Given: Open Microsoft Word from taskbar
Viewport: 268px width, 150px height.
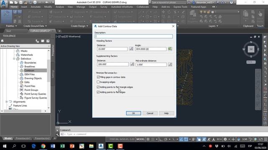Looking at the screenshot, I should tap(53, 146).
